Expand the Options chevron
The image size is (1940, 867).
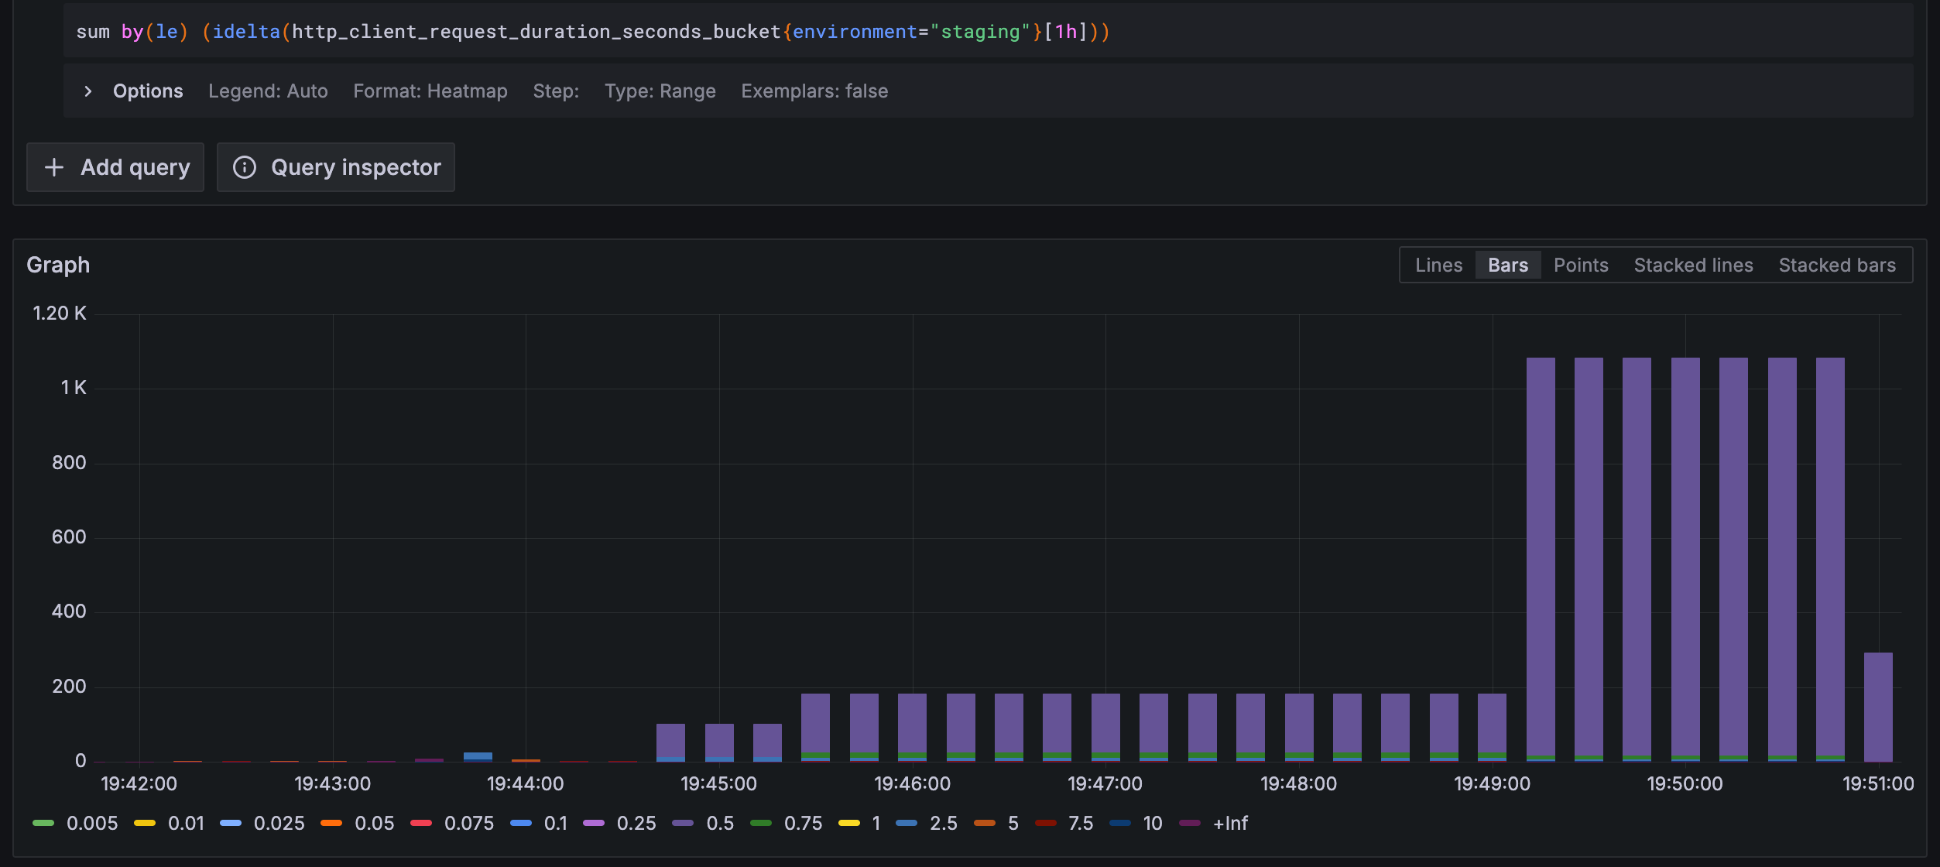[x=87, y=91]
